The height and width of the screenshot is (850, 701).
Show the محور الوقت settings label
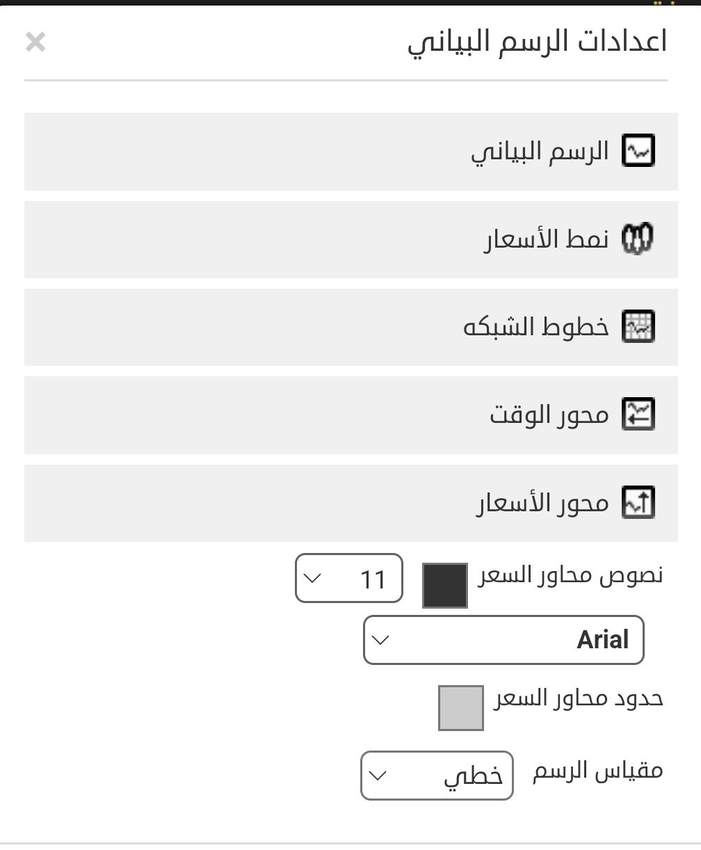click(x=549, y=415)
